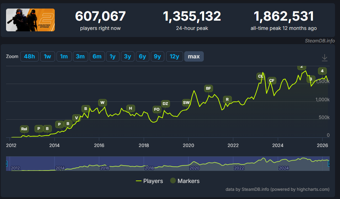Click the H marker on the chart
The height and width of the screenshot is (199, 340).
tap(131, 108)
